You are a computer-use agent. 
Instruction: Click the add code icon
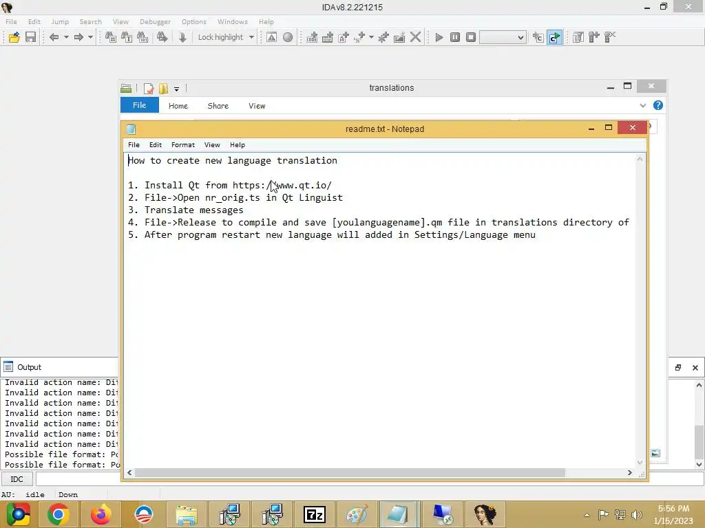(312, 37)
